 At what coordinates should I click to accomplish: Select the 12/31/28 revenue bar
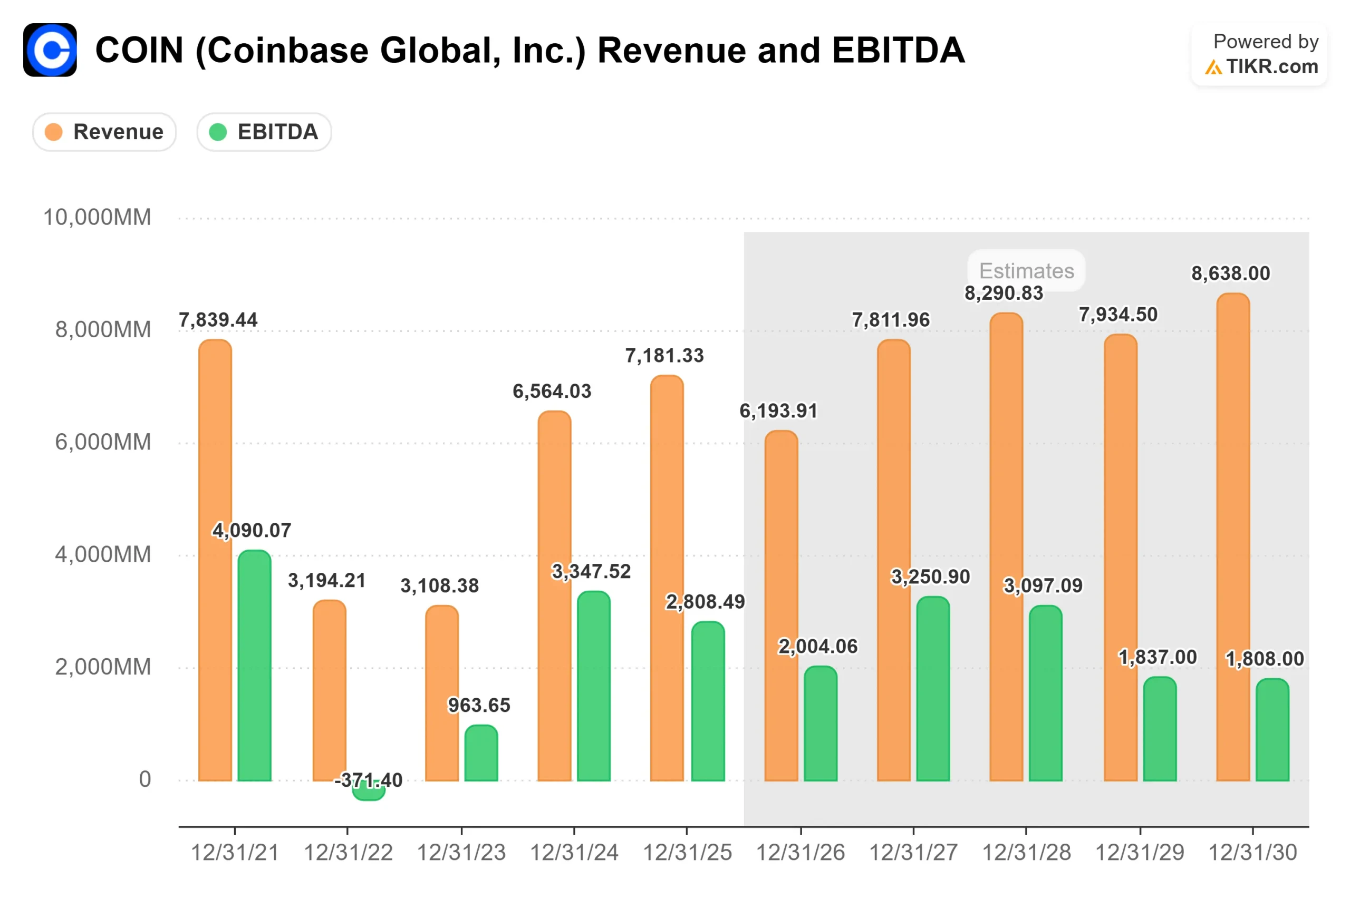[x=1006, y=547]
